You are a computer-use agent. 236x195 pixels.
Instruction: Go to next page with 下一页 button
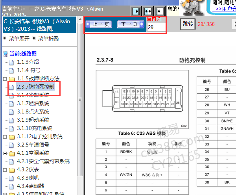coord(131,24)
